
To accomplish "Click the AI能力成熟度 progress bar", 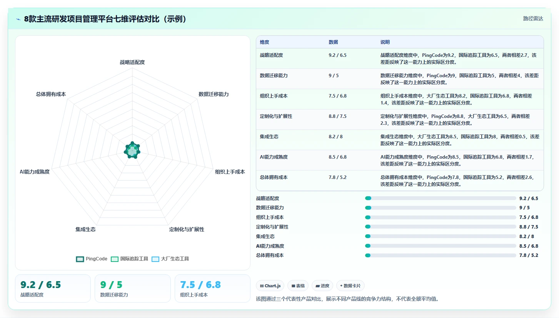I will click(x=441, y=246).
